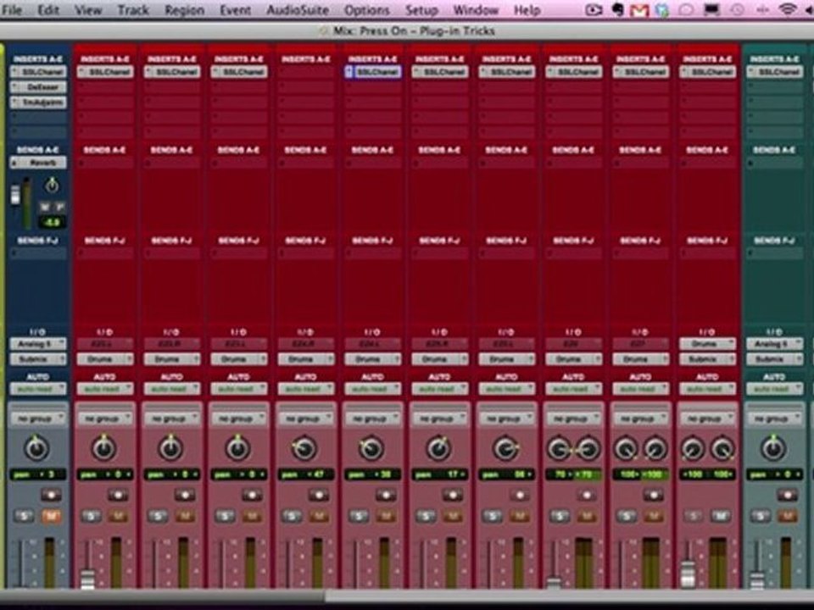
Task: Click right pan knob of the 70/70 stereo track
Action: pyautogui.click(x=588, y=449)
